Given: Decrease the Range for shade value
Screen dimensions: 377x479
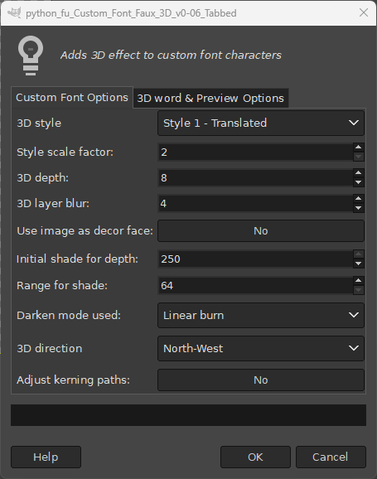Looking at the screenshot, I should coord(359,290).
